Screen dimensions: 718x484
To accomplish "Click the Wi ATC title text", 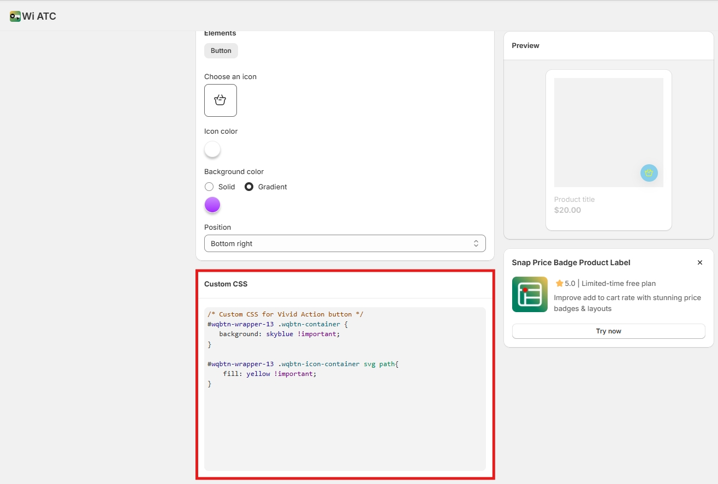I will point(39,16).
